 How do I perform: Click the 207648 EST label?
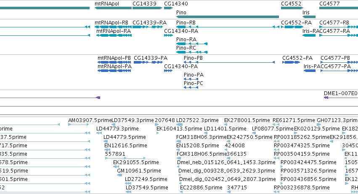tap(165, 120)
